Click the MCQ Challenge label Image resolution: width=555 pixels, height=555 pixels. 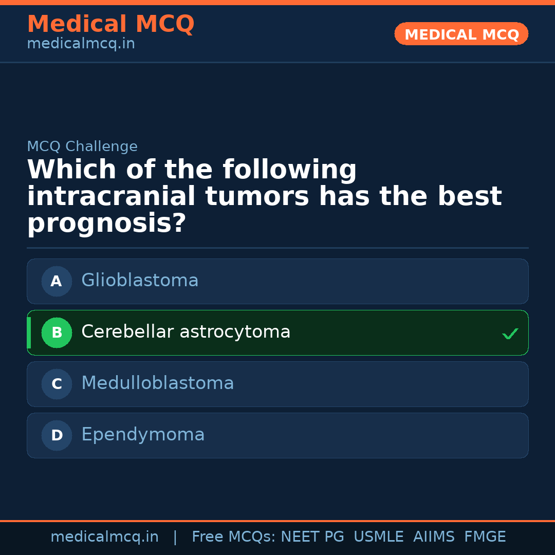click(x=82, y=147)
